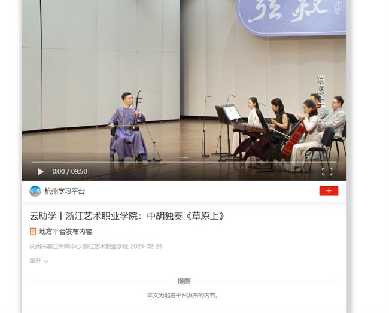389x313 pixels.
Task: Click the notice text 本文为地方平台发布的内容
Action: 183,296
